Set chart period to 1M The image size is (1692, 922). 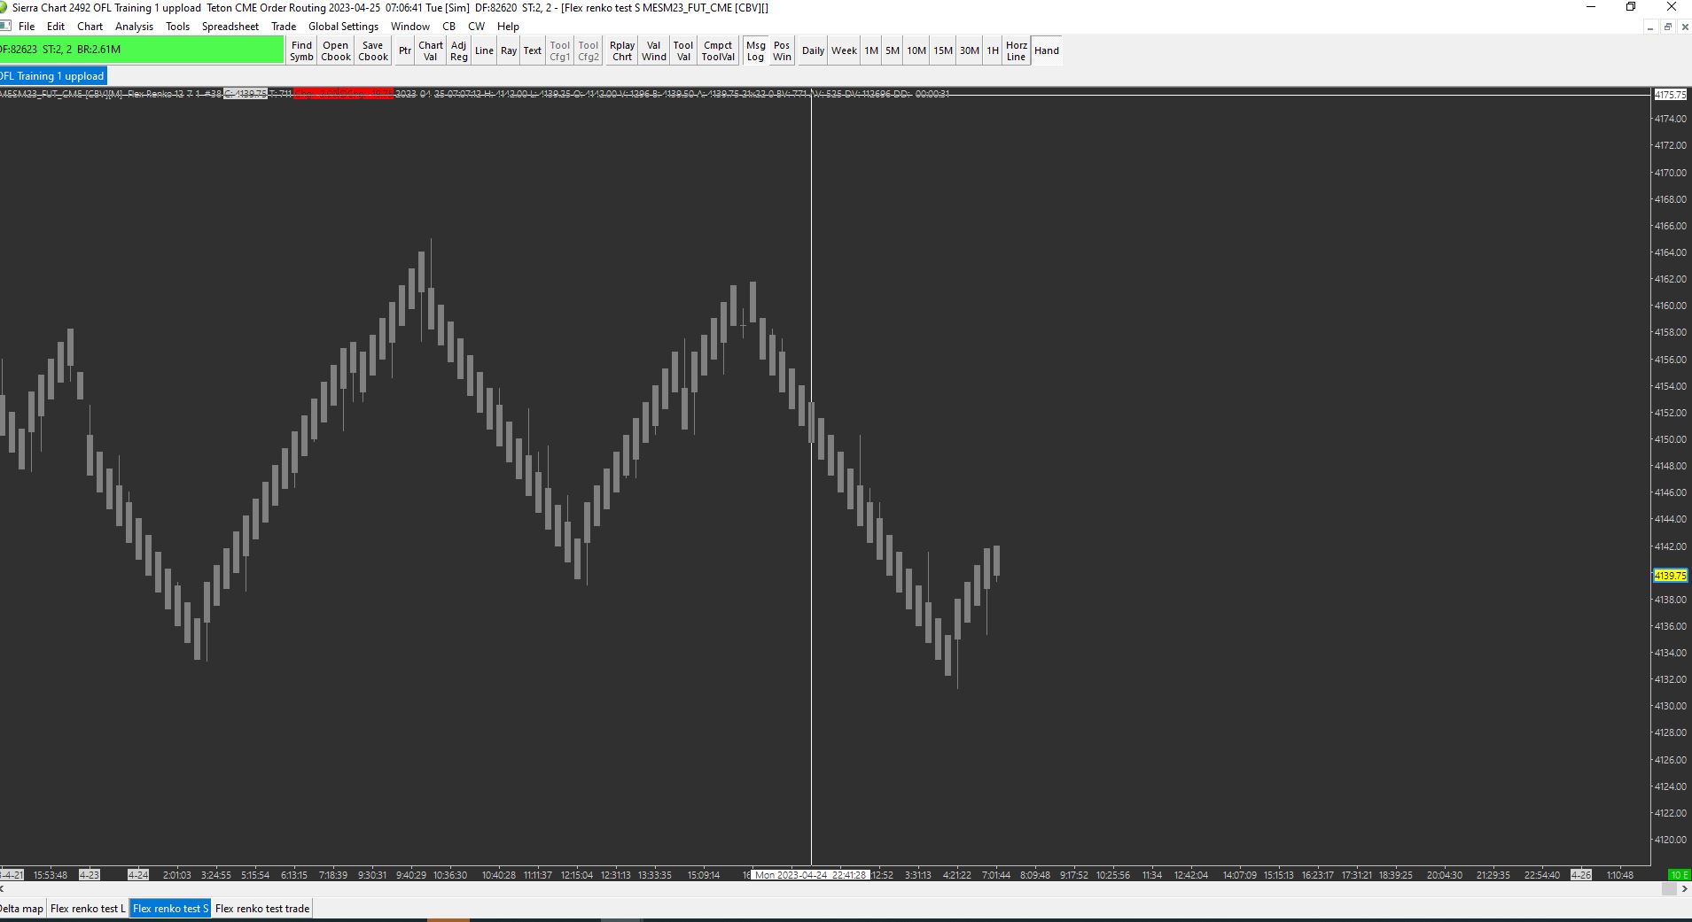click(x=871, y=50)
